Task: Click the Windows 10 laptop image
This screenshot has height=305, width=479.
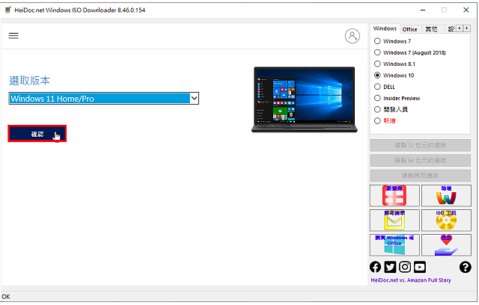Action: coord(305,99)
